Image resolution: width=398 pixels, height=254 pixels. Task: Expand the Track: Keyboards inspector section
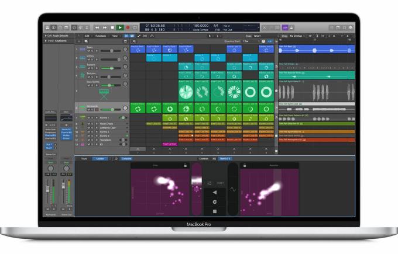pos(56,41)
